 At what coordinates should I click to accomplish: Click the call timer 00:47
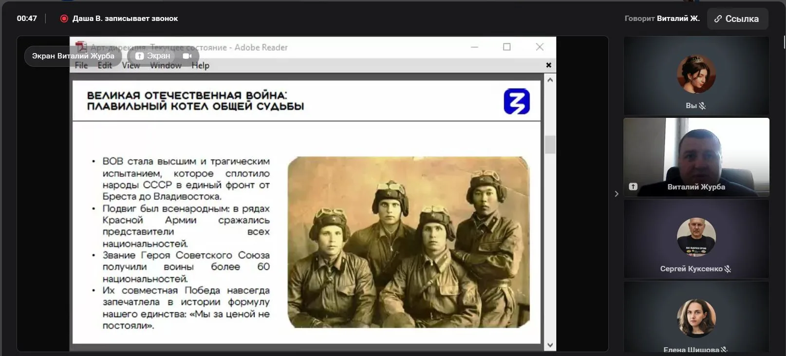coord(27,19)
